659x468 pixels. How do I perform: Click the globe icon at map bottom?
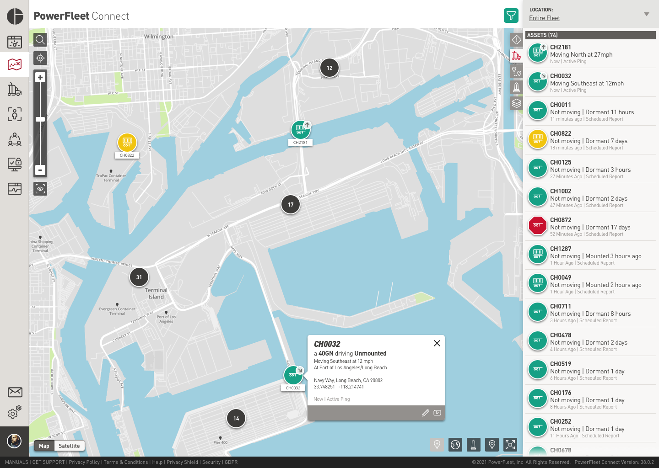coord(455,444)
